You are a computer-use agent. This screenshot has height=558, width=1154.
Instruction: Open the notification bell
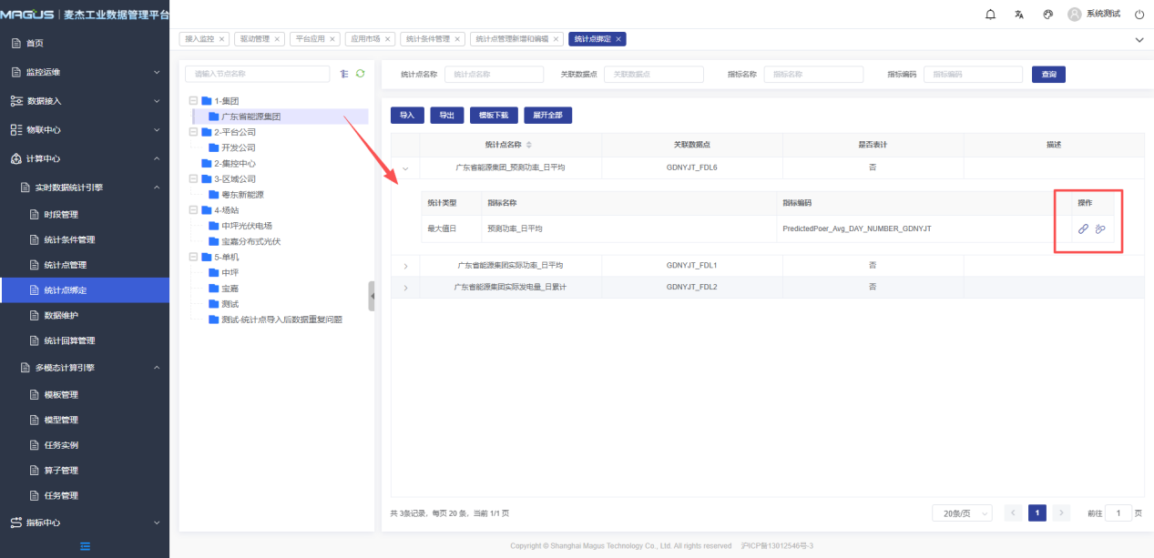[991, 15]
